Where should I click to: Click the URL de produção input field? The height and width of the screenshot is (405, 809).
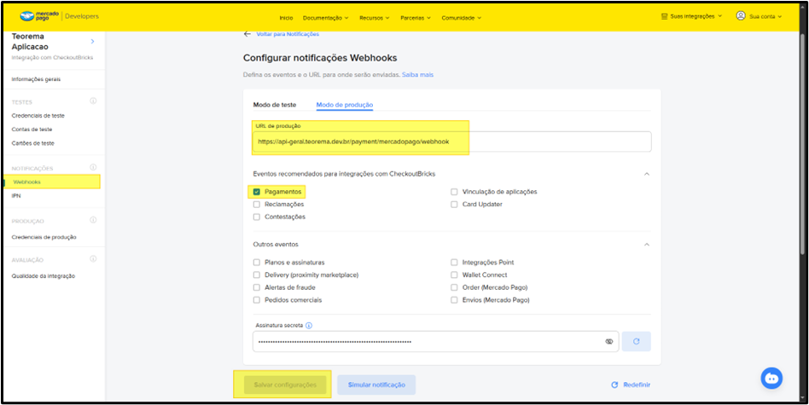point(452,142)
